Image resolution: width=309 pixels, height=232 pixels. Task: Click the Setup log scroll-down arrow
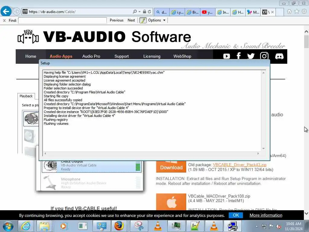pyautogui.click(x=263, y=148)
